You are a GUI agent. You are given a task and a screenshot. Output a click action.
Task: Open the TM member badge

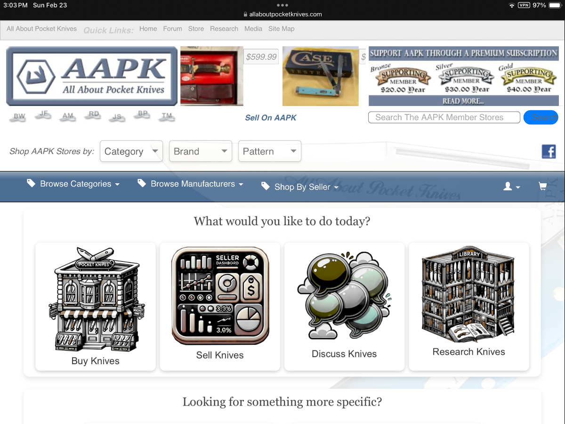click(x=167, y=116)
